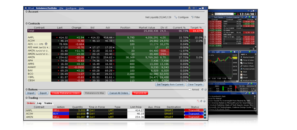Select the Orders tab
This screenshot has height=130, width=297.
31,103
